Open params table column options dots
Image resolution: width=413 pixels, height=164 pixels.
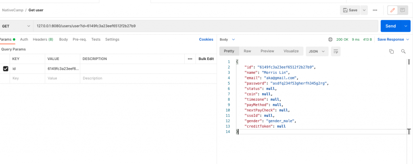tap(190, 59)
